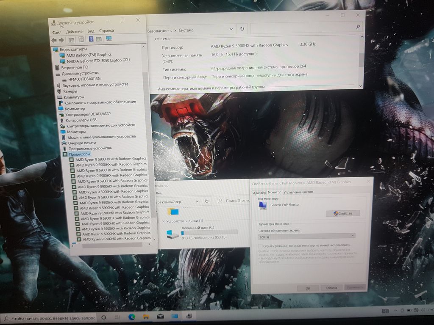Open the address bar history dropdown in Explorer
The image size is (434, 325).
(198, 202)
